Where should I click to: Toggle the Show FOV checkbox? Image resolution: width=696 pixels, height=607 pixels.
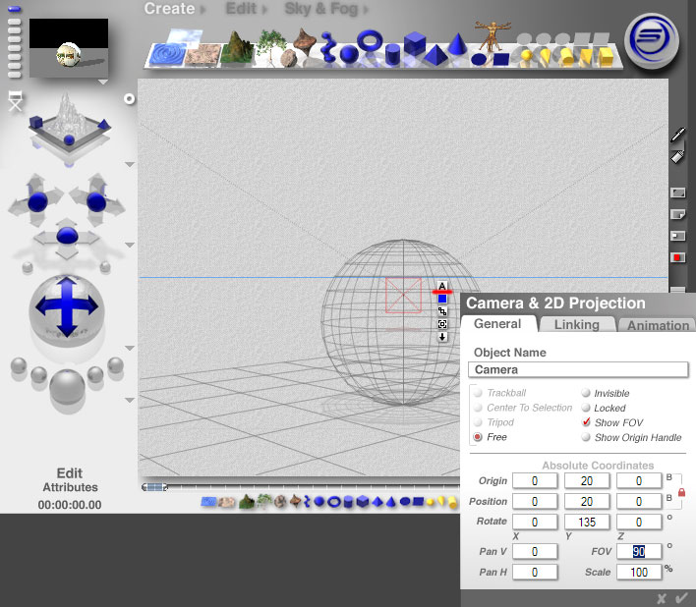pos(587,422)
